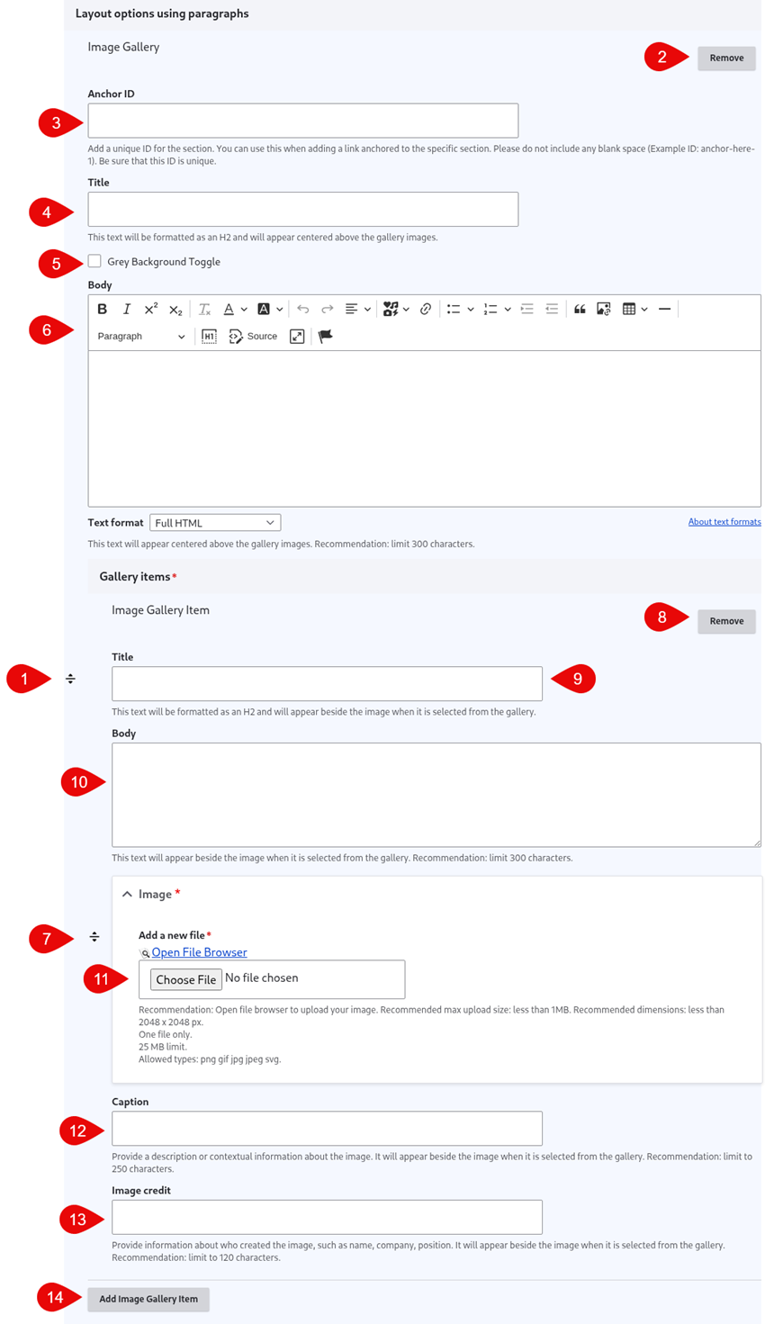Click the decrease indent icon
765x1324 pixels.
click(x=552, y=309)
